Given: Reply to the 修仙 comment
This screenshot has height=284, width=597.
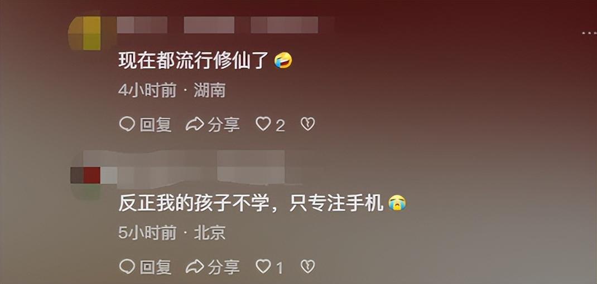Looking at the screenshot, I should tap(145, 124).
